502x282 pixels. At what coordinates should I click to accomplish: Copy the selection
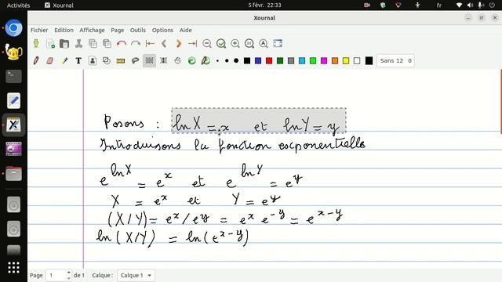tap(93, 44)
